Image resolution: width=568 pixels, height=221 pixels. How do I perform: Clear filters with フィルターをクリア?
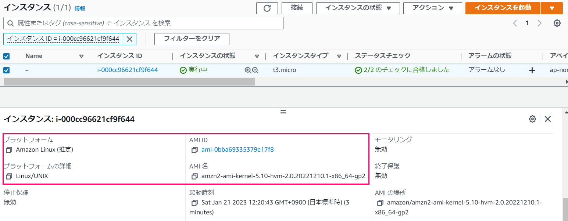pyautogui.click(x=192, y=39)
